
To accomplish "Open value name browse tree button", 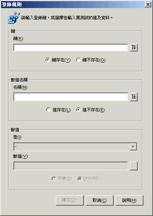I will point(134,97).
